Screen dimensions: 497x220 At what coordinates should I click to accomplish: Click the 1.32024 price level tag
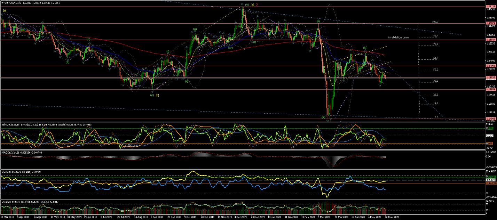[x=490, y=23]
